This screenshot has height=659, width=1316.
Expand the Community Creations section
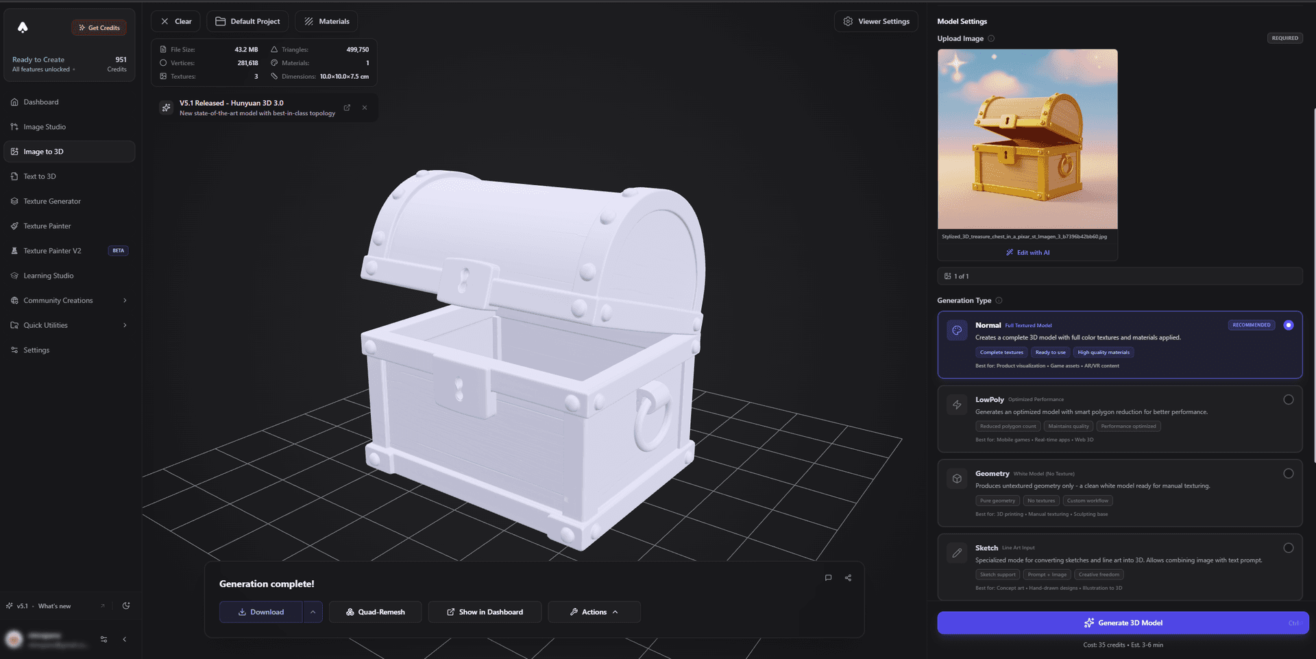[69, 300]
